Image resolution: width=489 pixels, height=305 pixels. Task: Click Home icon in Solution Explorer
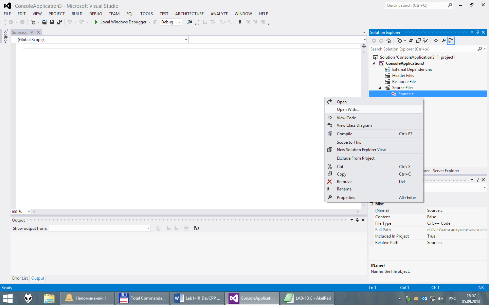coord(389,41)
